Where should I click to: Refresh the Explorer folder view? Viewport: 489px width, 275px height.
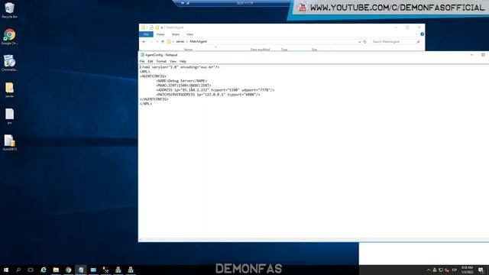click(365, 42)
